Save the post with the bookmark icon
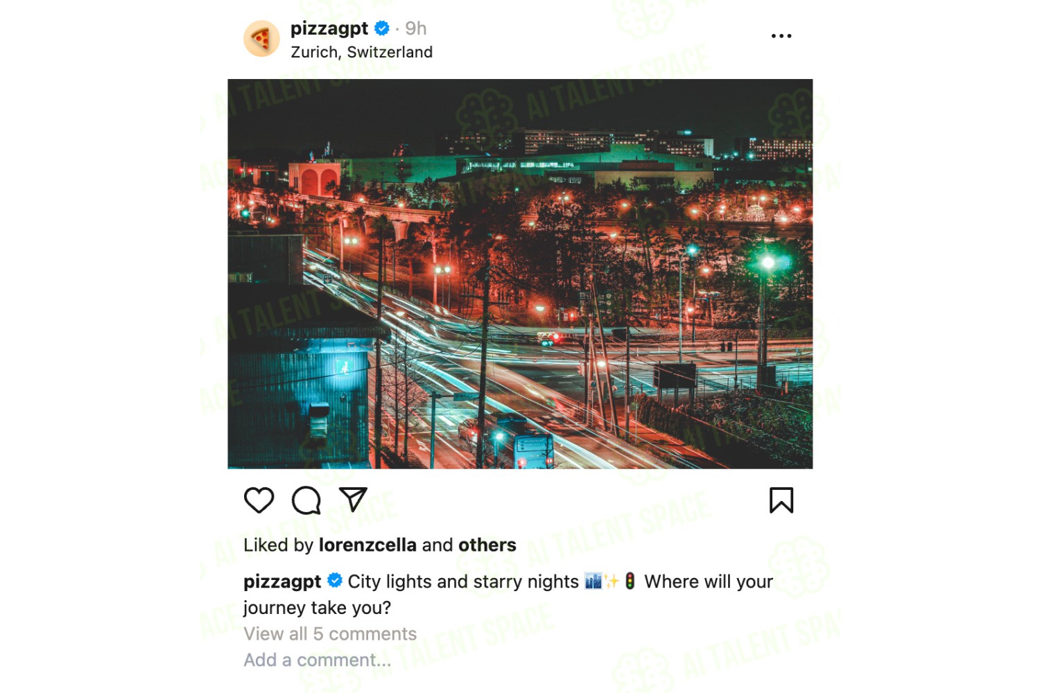Viewport: 1040px width, 693px height. pos(781,500)
